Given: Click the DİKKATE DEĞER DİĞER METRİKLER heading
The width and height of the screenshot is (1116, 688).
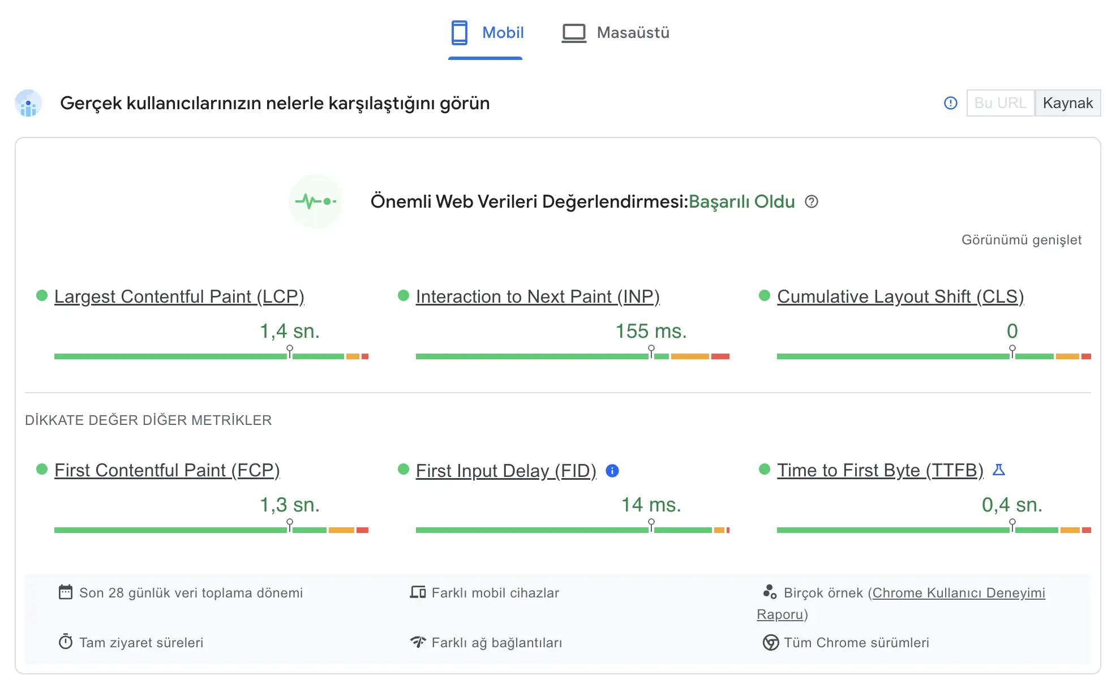Looking at the screenshot, I should click(x=148, y=420).
